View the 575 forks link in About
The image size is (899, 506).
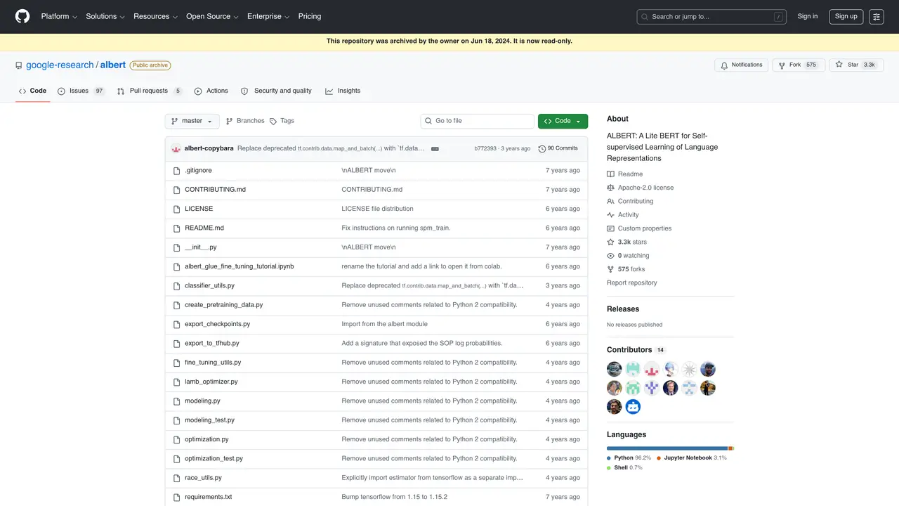tap(626, 269)
